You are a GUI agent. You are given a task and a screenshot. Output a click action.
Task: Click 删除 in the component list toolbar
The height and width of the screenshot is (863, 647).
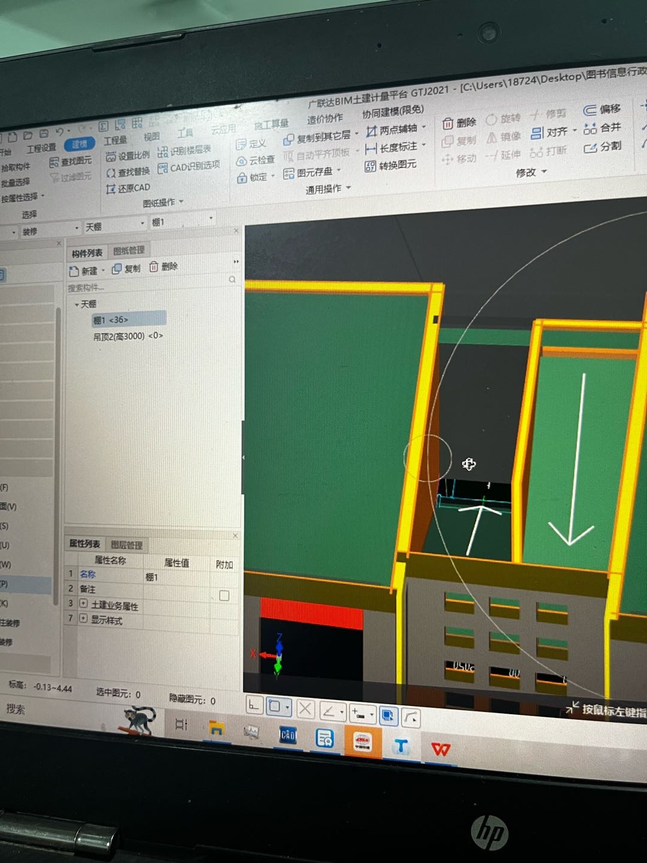pos(163,266)
